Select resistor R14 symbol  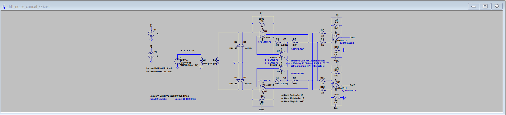[x=337, y=97]
